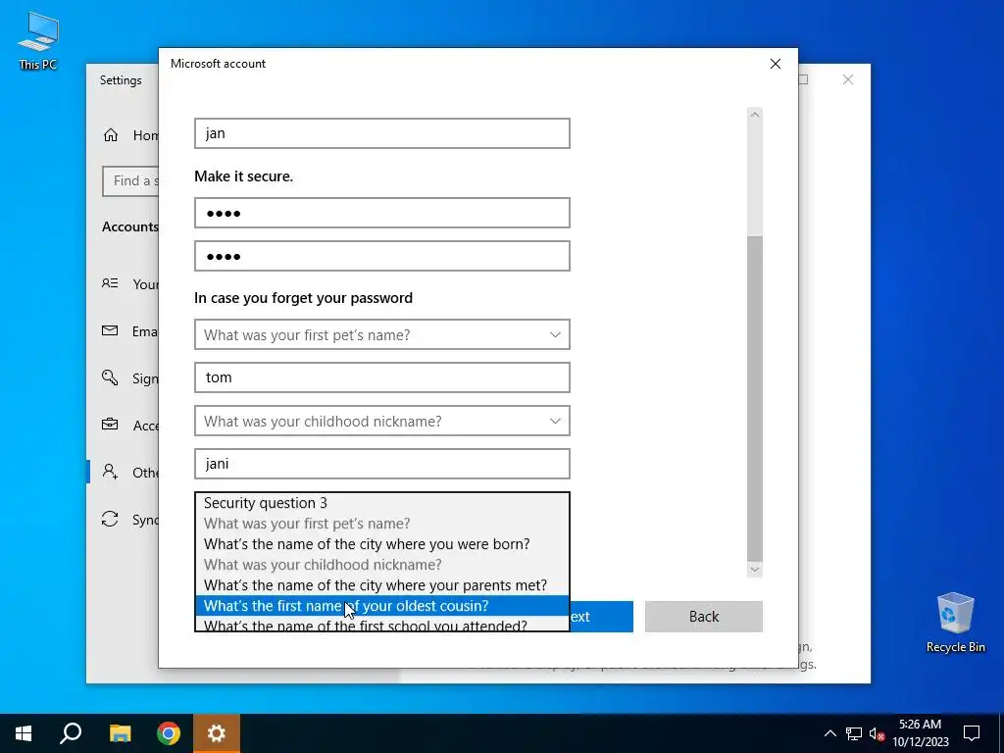The height and width of the screenshot is (753, 1004).
Task: Choose the oldest cousin first name question
Action: tap(382, 606)
